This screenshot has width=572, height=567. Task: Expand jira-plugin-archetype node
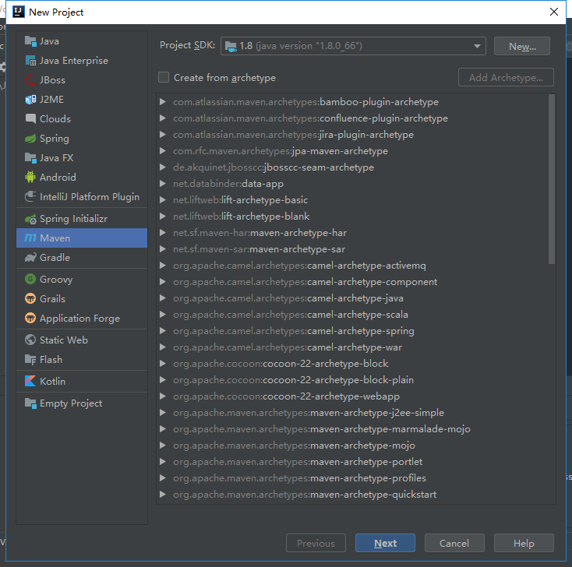pos(163,135)
